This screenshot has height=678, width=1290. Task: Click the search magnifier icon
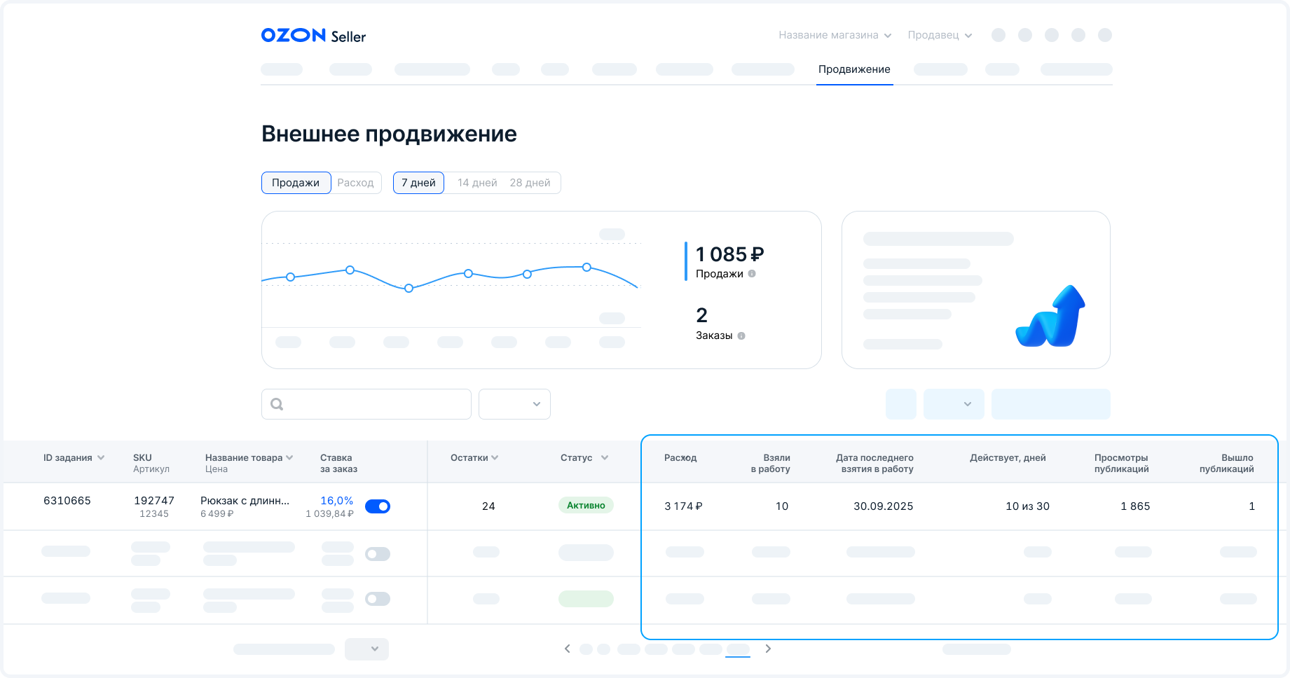pyautogui.click(x=277, y=404)
